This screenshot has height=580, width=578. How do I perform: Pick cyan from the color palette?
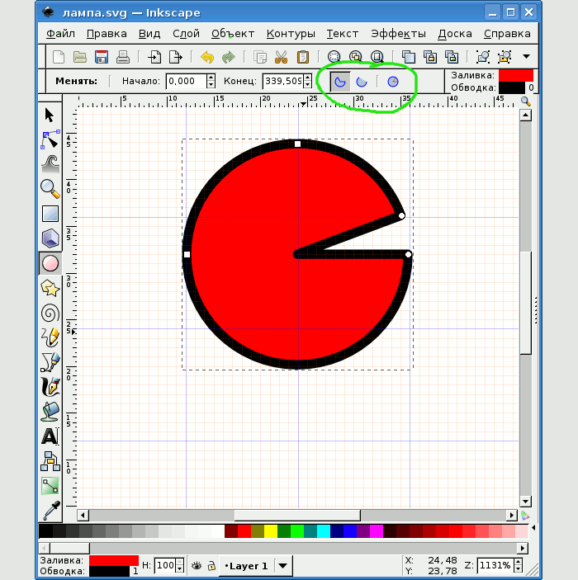coord(324,531)
